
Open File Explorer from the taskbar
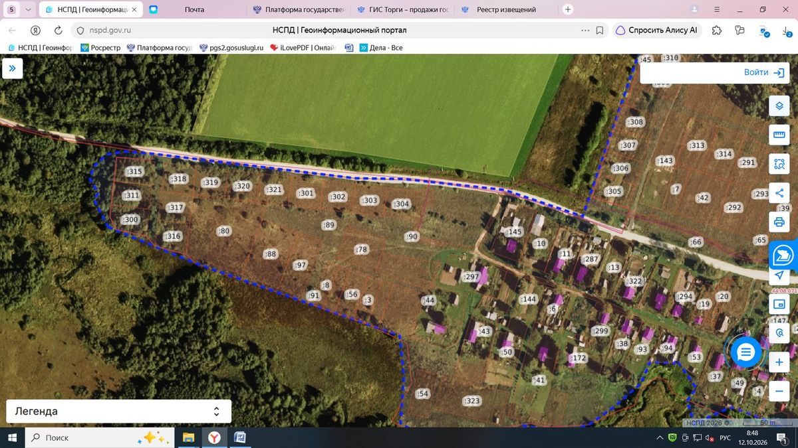(x=189, y=437)
